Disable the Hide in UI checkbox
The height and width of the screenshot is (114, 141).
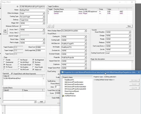tap(33, 70)
